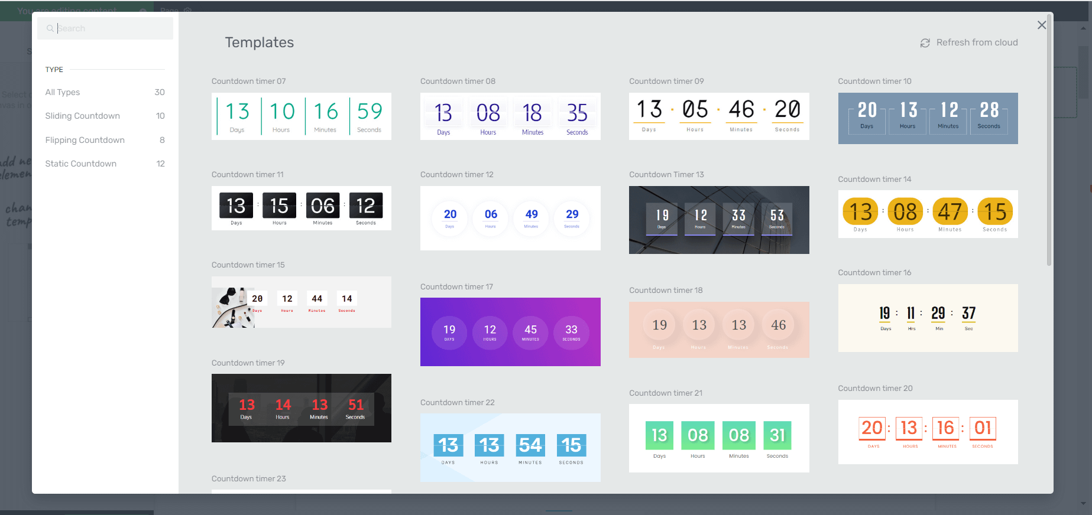1092x515 pixels.
Task: Select Flipping Countdown filter
Action: click(x=85, y=140)
